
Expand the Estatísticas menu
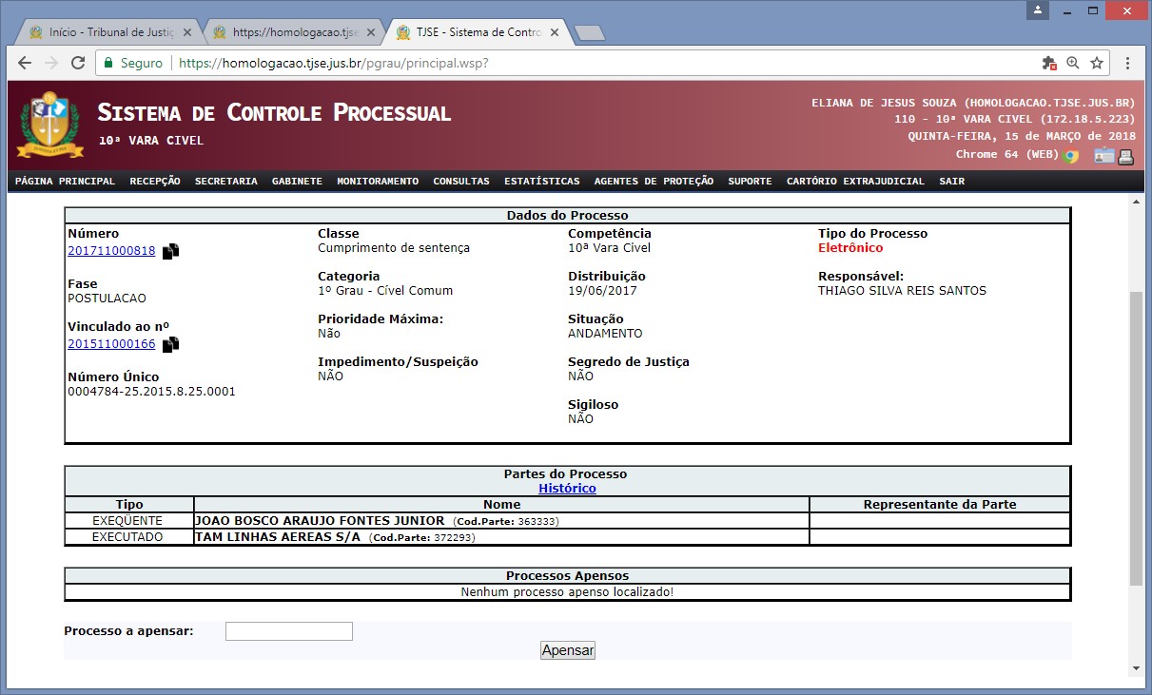point(541,182)
